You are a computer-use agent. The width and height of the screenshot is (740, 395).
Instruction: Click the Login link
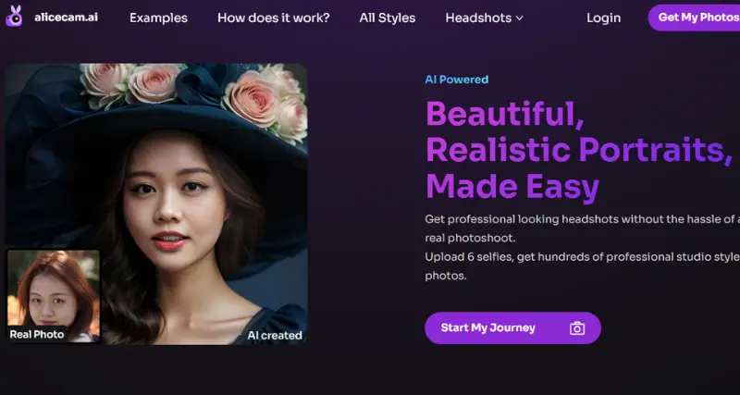(x=603, y=18)
